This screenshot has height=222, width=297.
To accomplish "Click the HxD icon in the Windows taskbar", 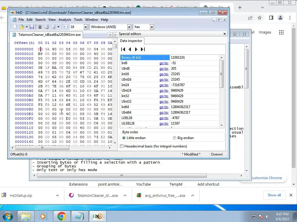I will (98, 216).
